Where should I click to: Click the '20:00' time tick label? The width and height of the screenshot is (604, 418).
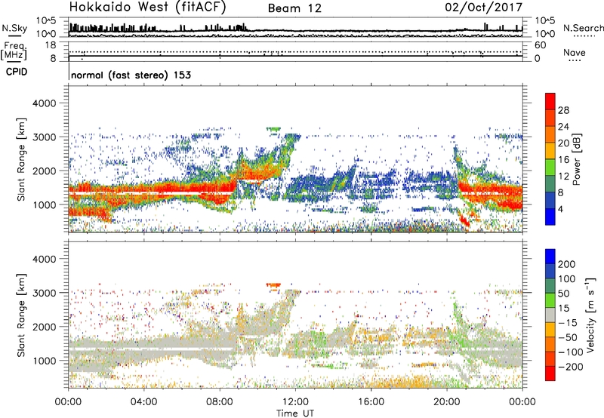coord(447,402)
